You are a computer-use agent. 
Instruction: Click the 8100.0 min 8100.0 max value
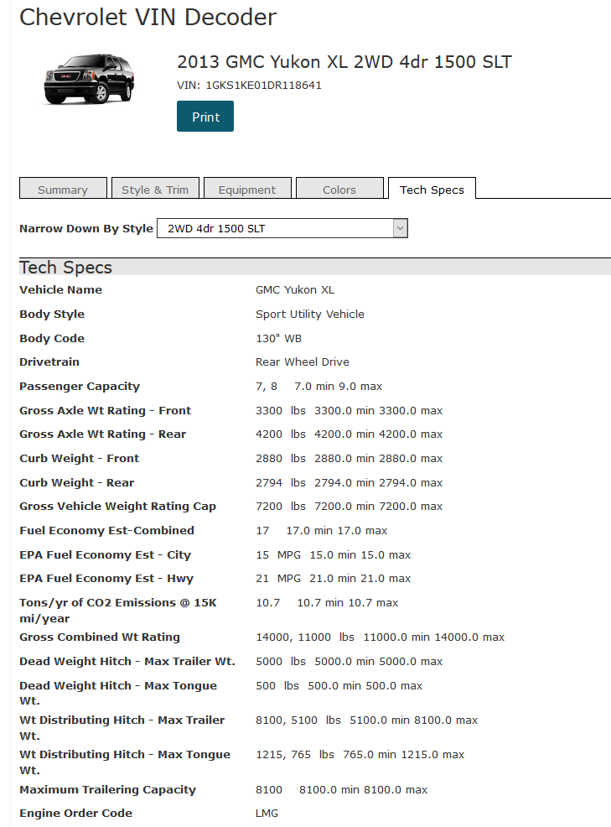[x=363, y=789]
